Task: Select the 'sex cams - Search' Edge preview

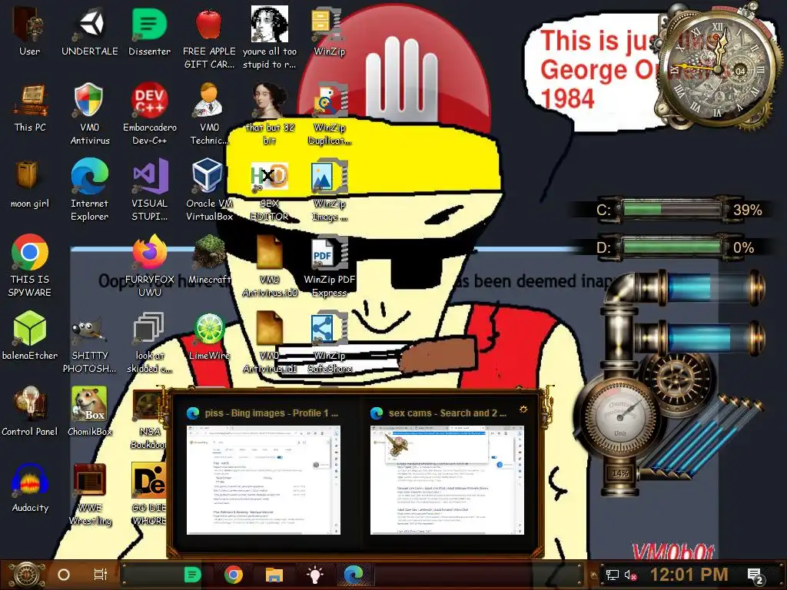Action: pyautogui.click(x=447, y=480)
